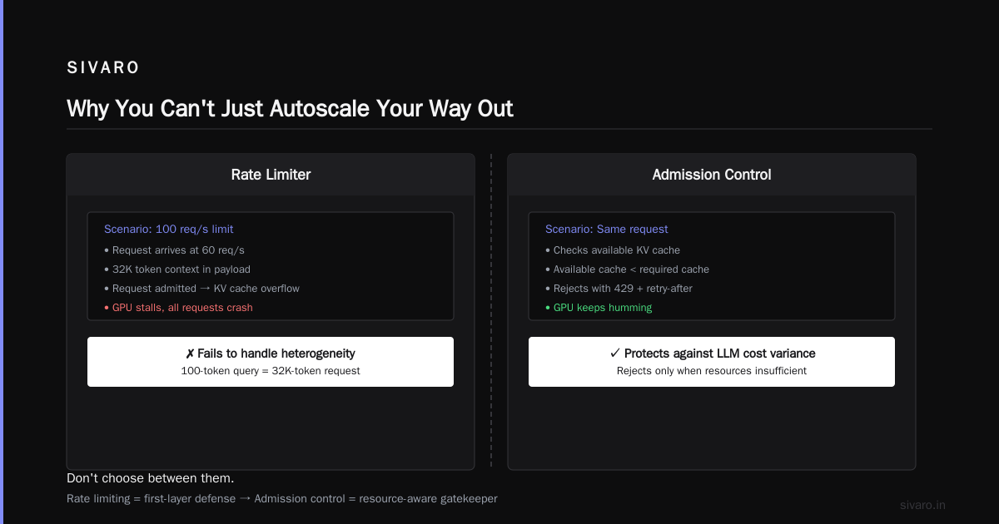
Task: Click 'Rejects only when resources insufficient' caption
Action: tap(712, 371)
